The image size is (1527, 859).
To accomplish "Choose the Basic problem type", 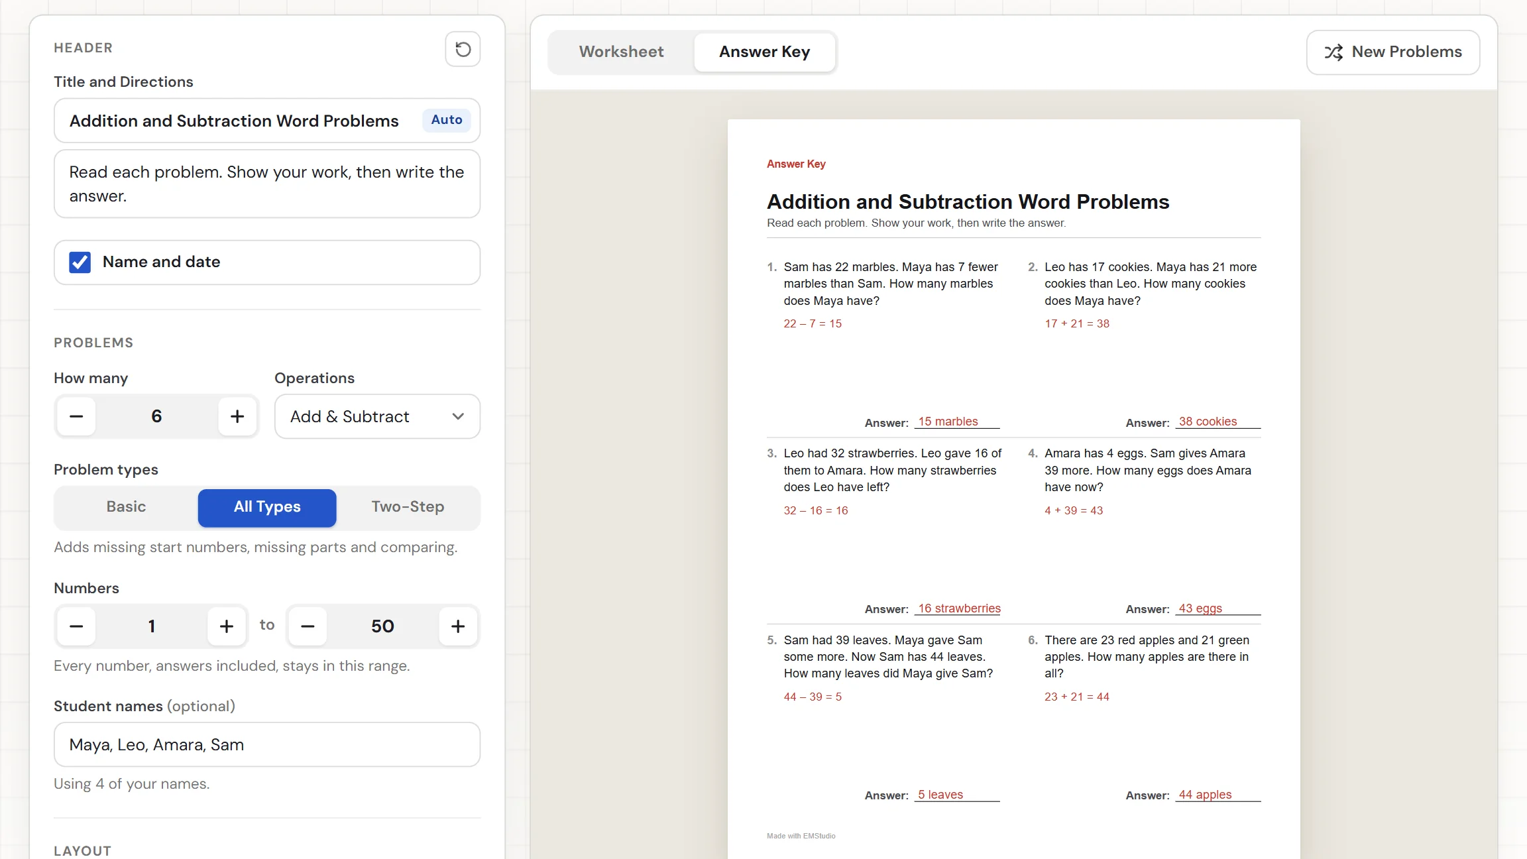I will [126, 507].
